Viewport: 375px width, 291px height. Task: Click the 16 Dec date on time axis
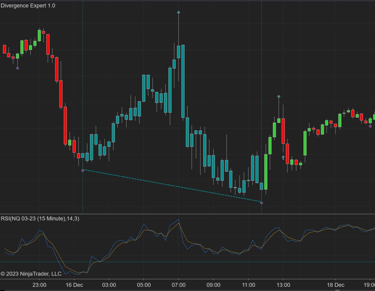pos(74,285)
